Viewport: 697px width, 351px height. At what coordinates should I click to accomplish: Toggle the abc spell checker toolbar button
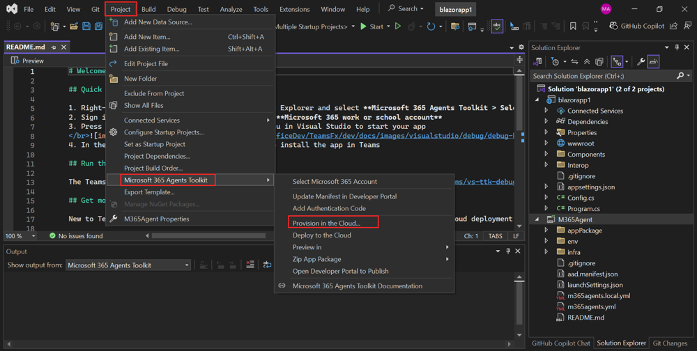point(497,26)
